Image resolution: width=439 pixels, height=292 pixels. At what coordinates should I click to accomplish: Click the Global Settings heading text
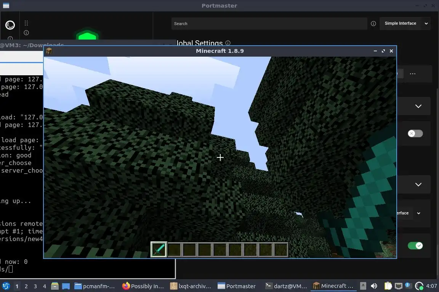click(x=200, y=43)
